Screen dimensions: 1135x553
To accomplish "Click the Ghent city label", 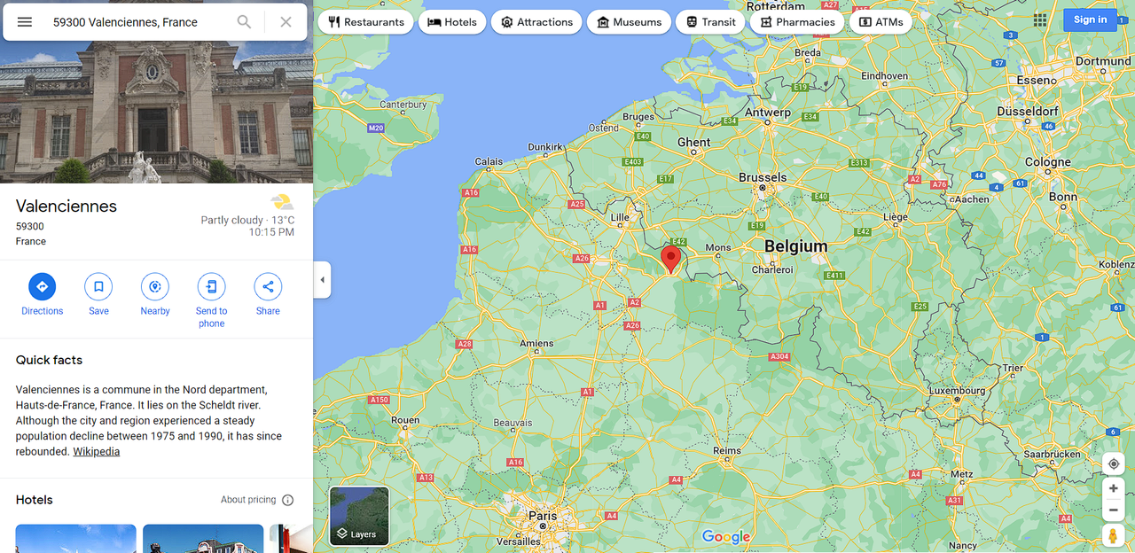I will (693, 142).
